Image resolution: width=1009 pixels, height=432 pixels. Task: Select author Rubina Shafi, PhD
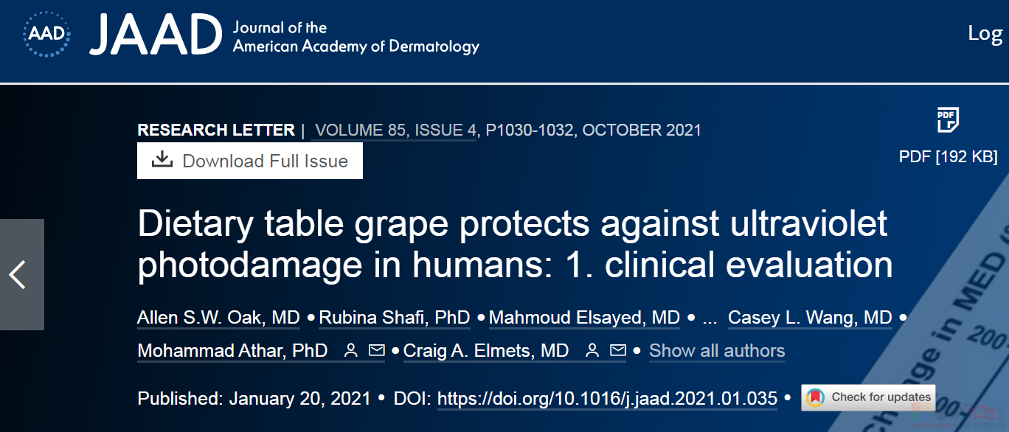click(x=395, y=318)
